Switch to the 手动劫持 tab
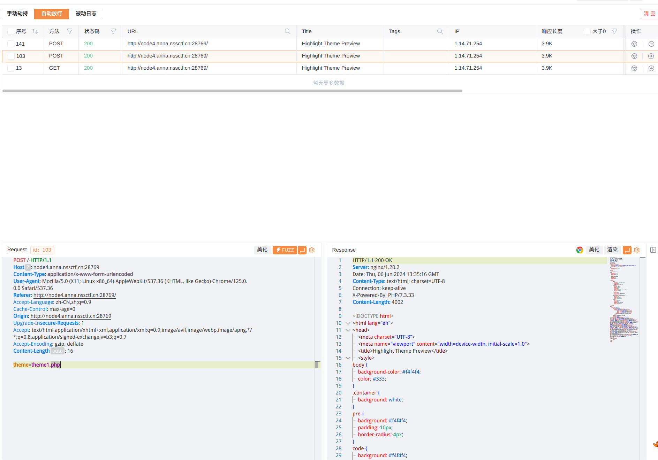Viewport: 658px width, 460px height. pos(17,14)
